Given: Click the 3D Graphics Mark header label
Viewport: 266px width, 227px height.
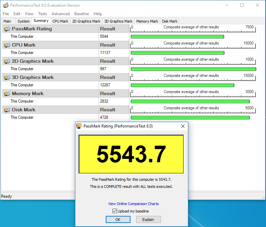Looking at the screenshot, I should point(33,77).
